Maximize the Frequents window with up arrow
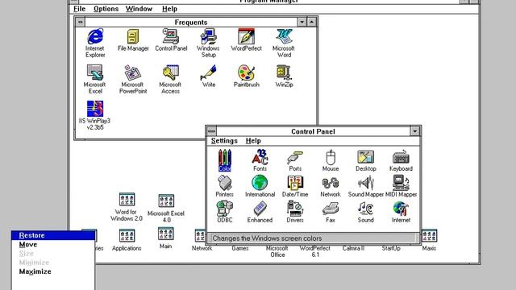 [312, 22]
